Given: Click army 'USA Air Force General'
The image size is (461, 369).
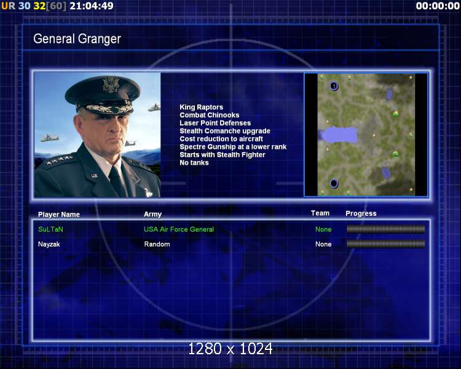Looking at the screenshot, I should [x=179, y=229].
